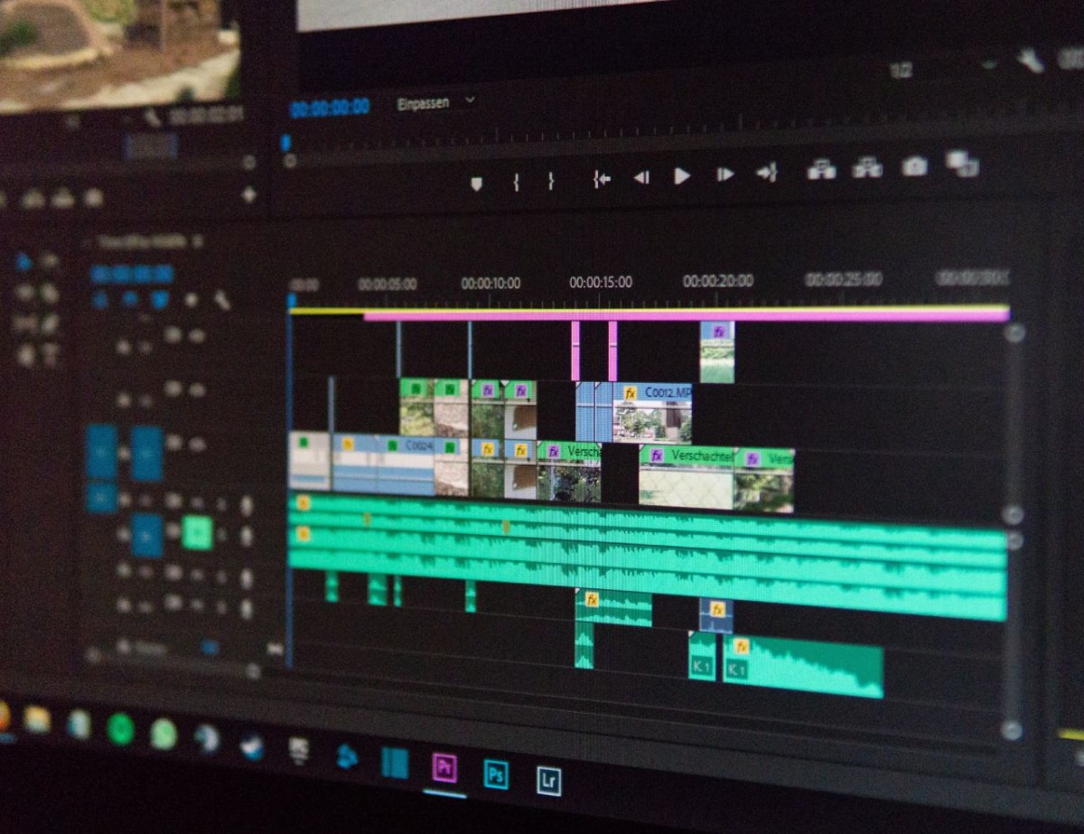Click the Add Marker button in program monitor

(476, 183)
